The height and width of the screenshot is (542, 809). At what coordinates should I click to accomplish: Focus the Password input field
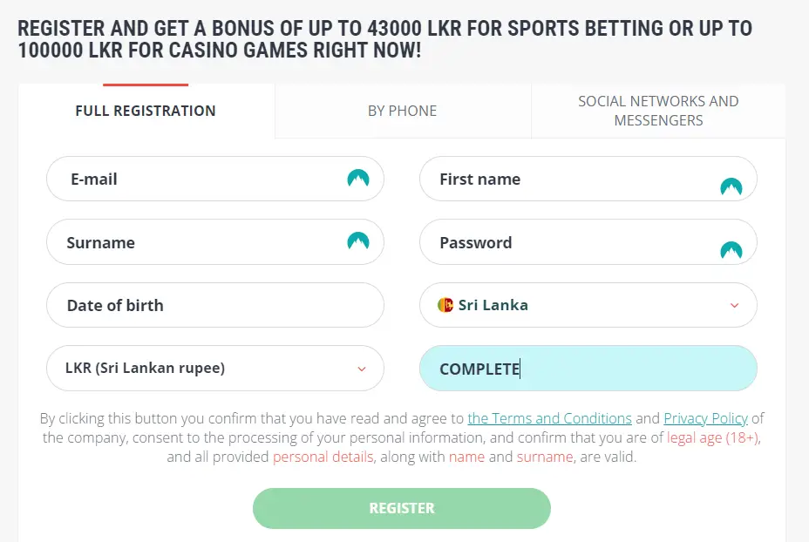[567, 243]
